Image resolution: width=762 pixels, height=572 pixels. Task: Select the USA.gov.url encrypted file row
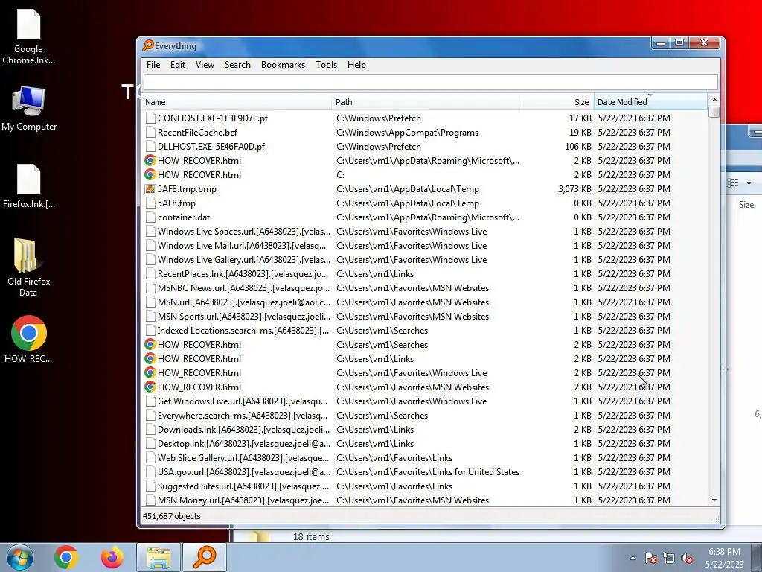click(x=425, y=471)
